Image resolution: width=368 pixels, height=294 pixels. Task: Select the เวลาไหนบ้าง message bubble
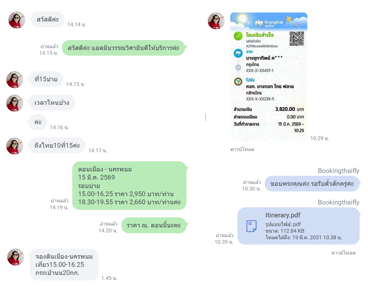click(x=52, y=103)
